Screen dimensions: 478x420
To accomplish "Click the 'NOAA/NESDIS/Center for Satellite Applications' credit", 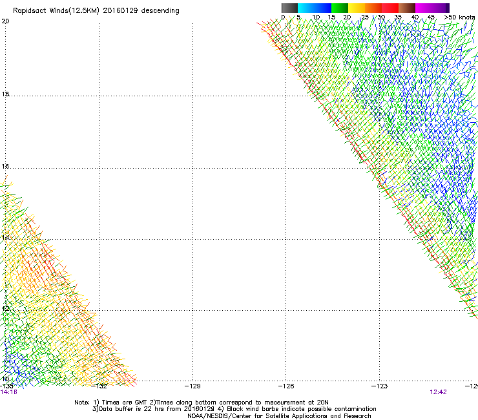I will pos(279,416).
